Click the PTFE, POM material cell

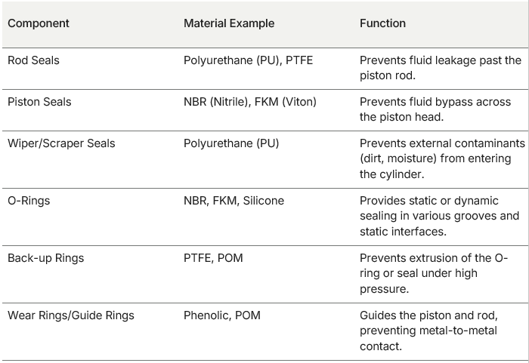[x=213, y=258]
